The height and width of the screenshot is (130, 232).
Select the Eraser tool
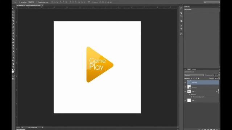pyautogui.click(x=13, y=39)
